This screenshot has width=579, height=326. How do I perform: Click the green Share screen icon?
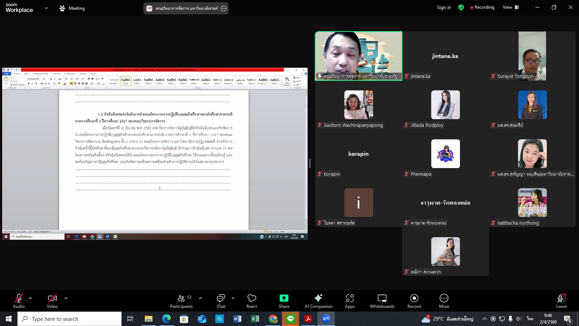pyautogui.click(x=284, y=298)
